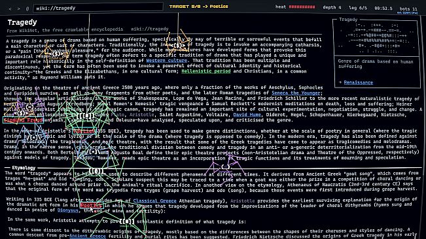Click the bots 11 counter

tap(408, 8)
